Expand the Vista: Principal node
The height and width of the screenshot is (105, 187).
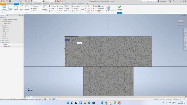coord(1,23)
